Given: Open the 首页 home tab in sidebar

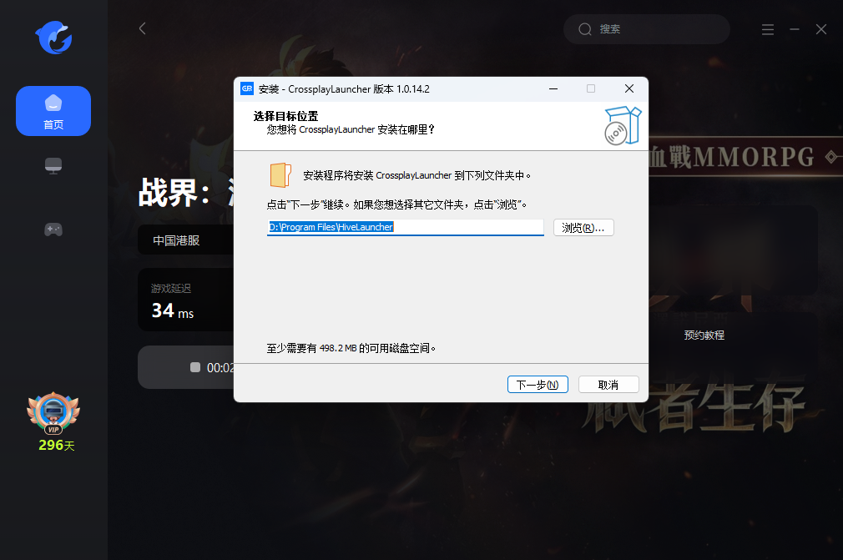Looking at the screenshot, I should click(53, 111).
